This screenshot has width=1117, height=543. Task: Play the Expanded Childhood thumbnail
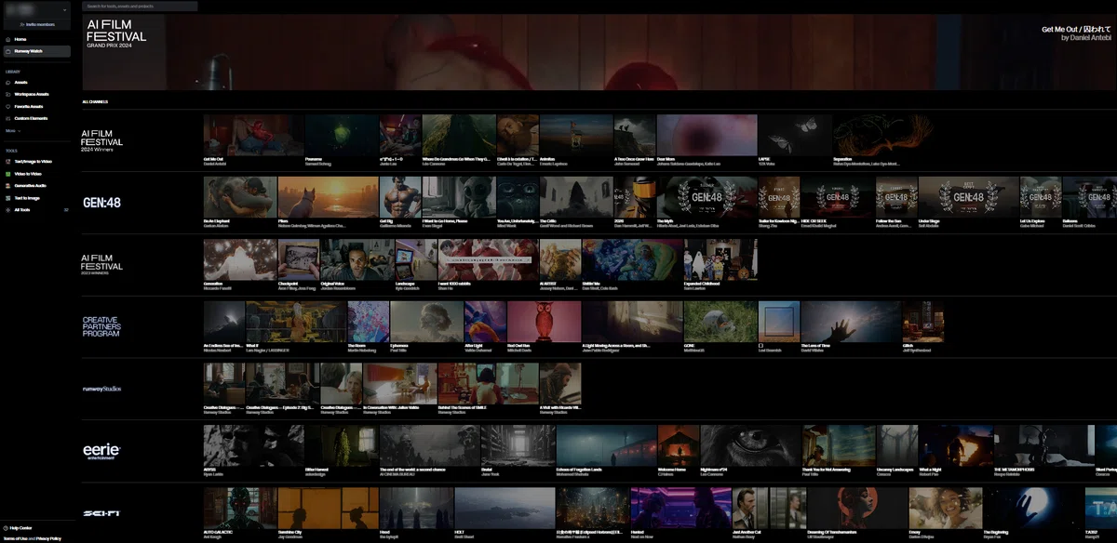[x=719, y=259]
